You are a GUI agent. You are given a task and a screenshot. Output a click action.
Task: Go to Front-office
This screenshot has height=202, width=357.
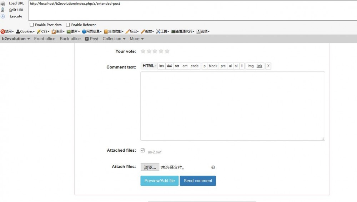(45, 39)
